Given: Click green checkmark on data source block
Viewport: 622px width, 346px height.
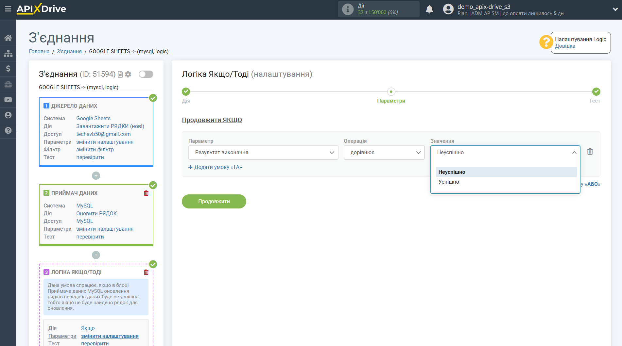Looking at the screenshot, I should click(153, 98).
